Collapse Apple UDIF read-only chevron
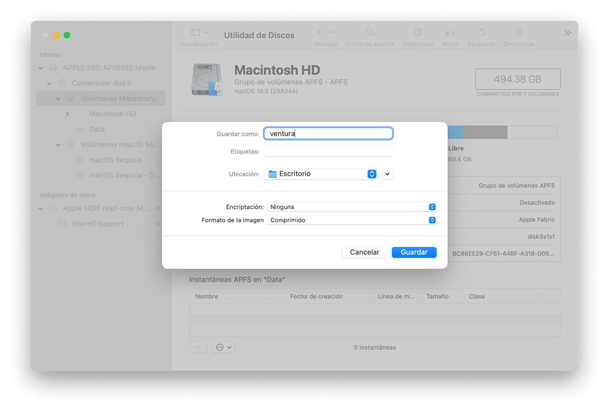Screen dimensions: 609x411 [41, 209]
